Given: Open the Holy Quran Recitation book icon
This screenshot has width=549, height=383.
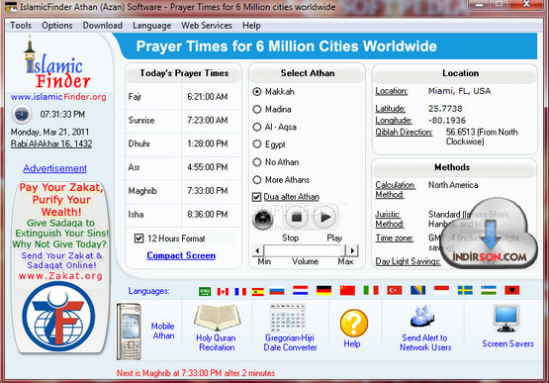Looking at the screenshot, I should click(217, 318).
